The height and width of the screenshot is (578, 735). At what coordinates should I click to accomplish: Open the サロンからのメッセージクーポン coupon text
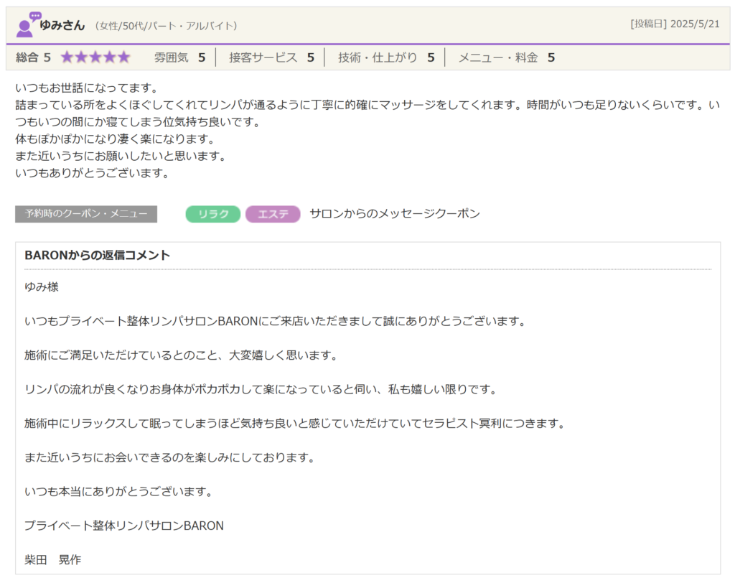click(x=394, y=214)
